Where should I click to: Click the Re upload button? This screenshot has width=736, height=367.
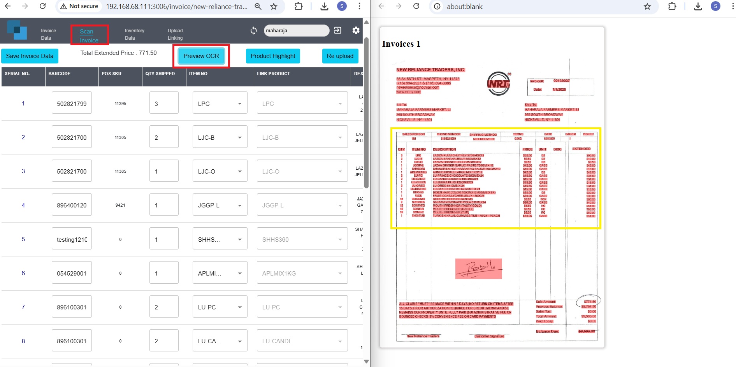pos(340,56)
